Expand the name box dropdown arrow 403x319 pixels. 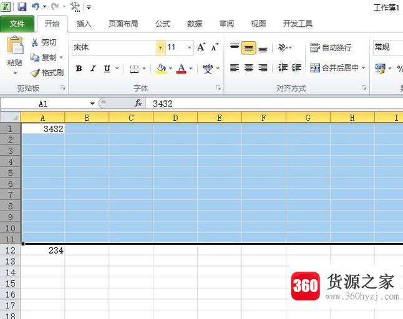point(92,103)
